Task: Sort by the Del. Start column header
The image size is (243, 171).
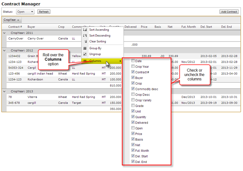Action: tap(206, 27)
